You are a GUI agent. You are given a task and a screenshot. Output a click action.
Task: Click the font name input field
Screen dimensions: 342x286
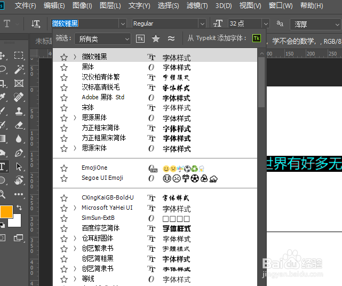pos(85,23)
